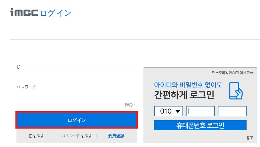This screenshot has width=260, height=147.
Task: Focus the ID input field
Action: [x=76, y=67]
